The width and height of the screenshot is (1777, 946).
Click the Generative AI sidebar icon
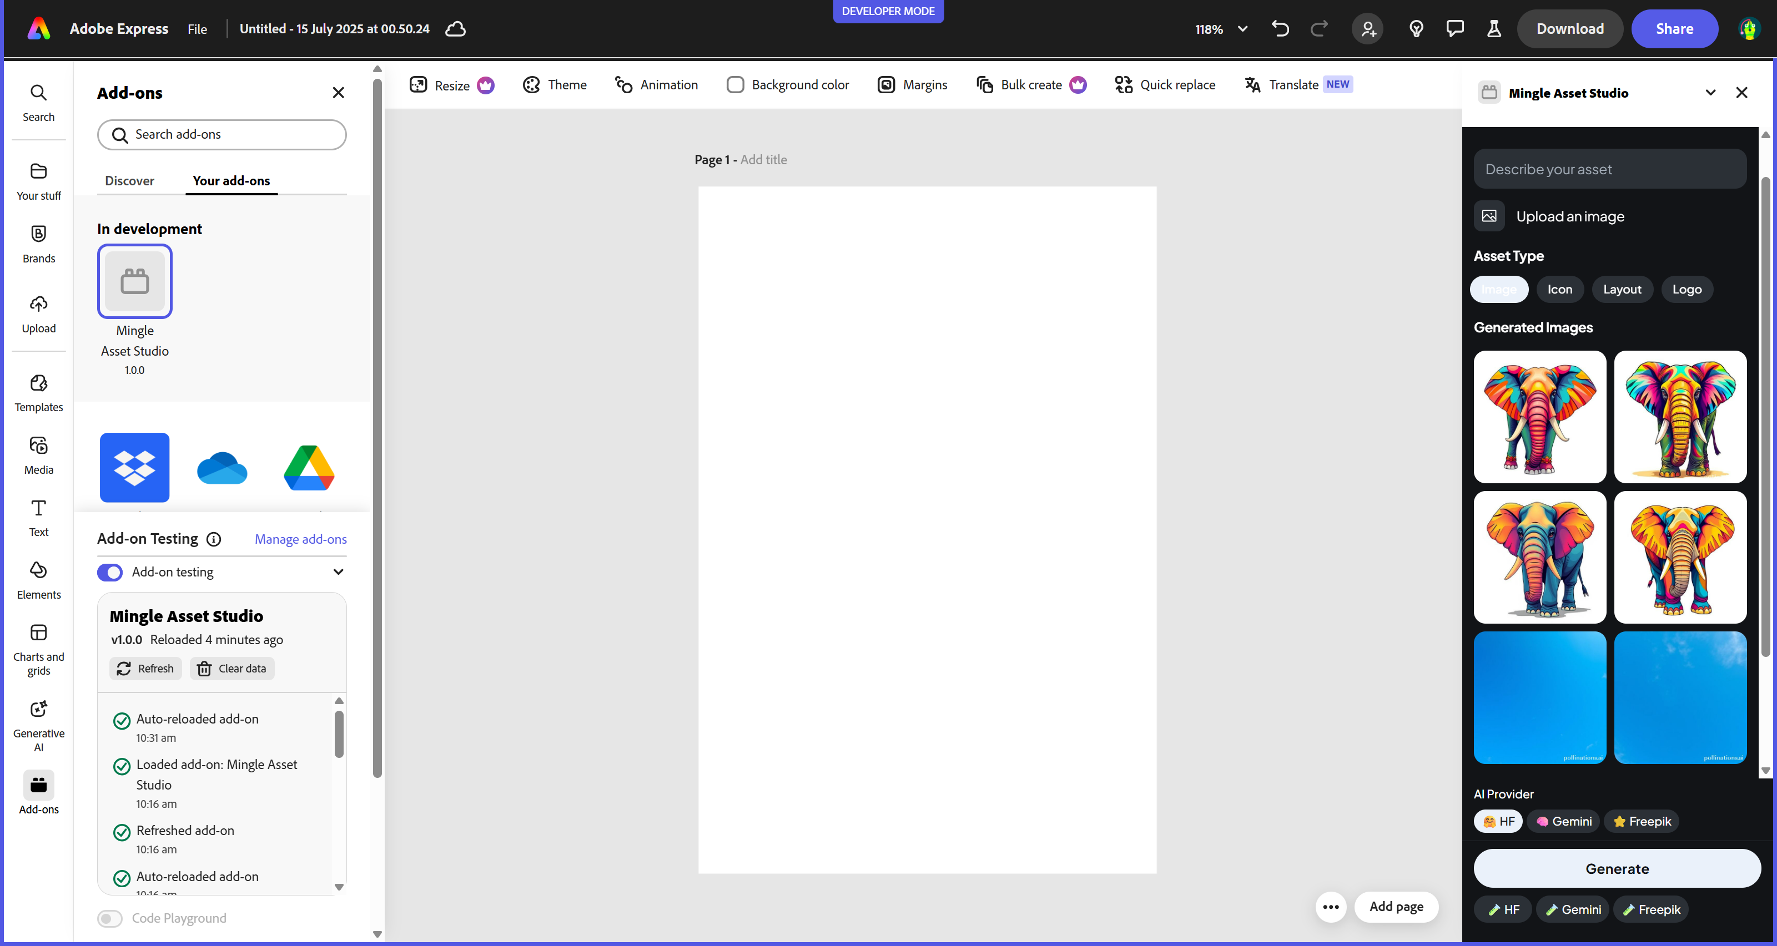39,725
